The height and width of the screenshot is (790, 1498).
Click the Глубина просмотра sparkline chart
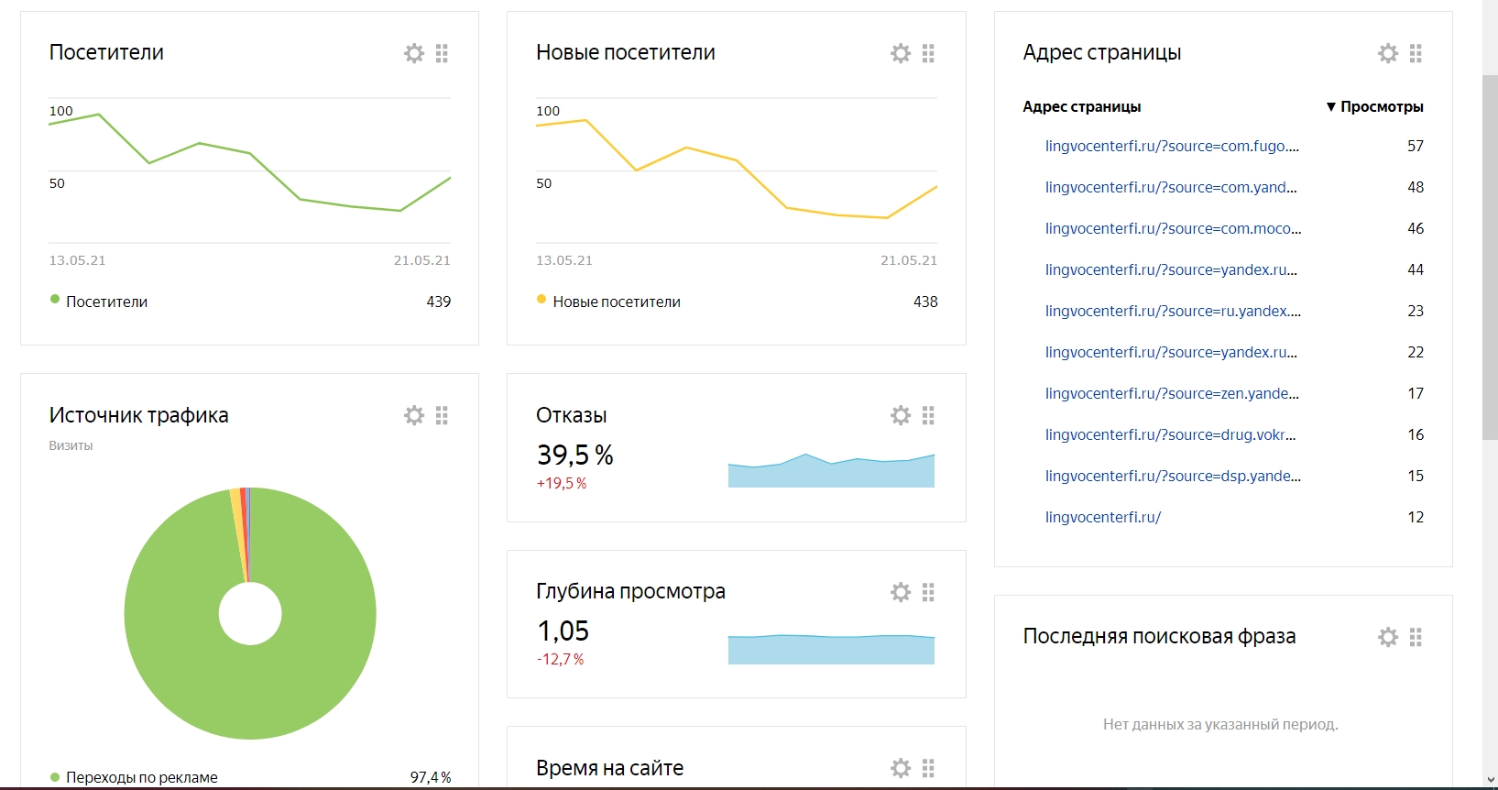point(831,649)
